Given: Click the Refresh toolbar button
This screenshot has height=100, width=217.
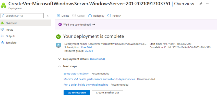Looking at the screenshot, I should tap(114, 16).
